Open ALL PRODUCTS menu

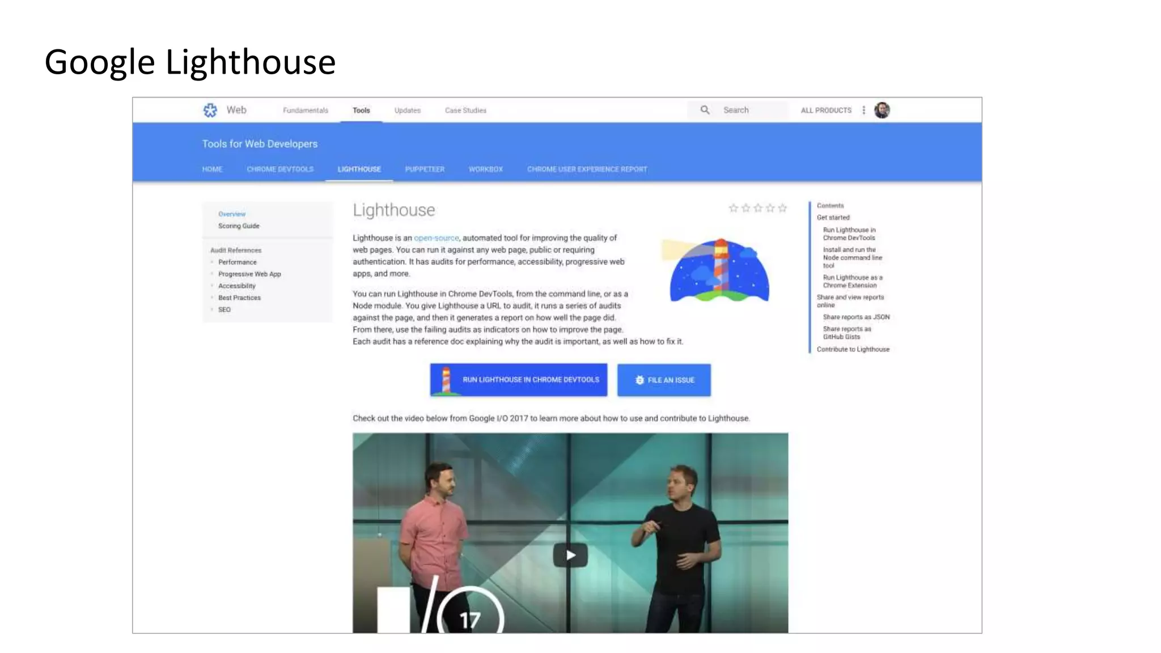(826, 111)
